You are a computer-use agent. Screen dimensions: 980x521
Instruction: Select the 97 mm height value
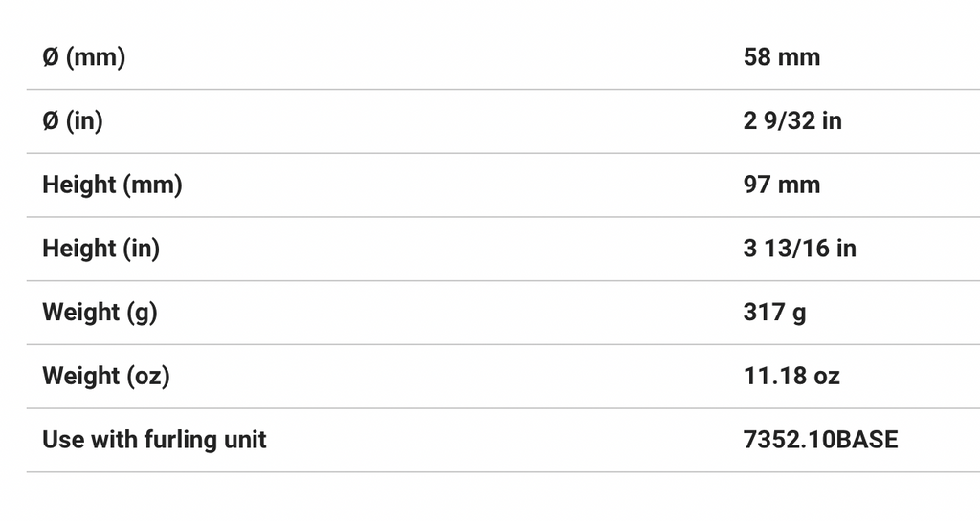781,185
